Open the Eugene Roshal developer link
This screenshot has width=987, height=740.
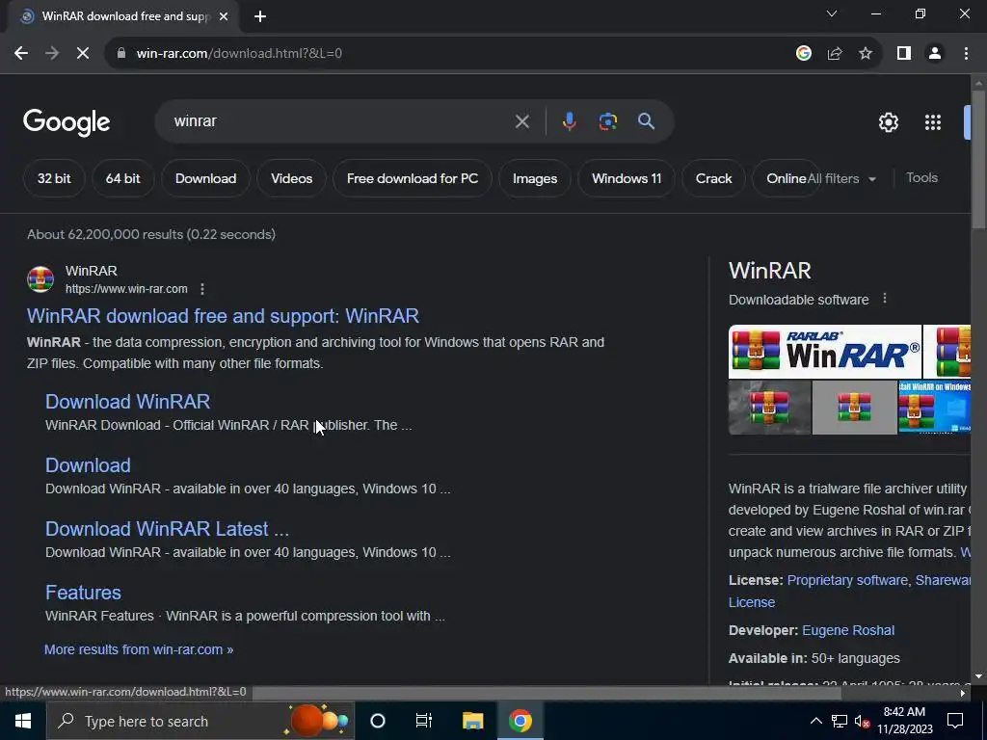click(848, 630)
